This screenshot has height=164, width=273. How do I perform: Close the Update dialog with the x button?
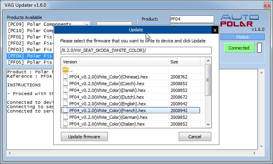(x=215, y=30)
